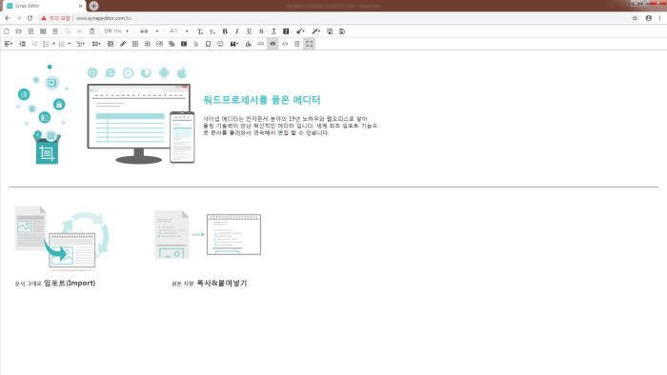Click the cut scissors icon

(x=79, y=31)
